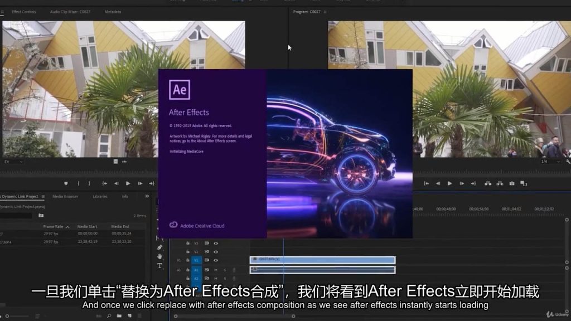Open the 1/4 playback resolution dropdown
The height and width of the screenshot is (321, 571).
point(550,161)
